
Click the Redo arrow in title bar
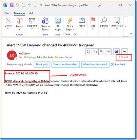coord(23,5)
